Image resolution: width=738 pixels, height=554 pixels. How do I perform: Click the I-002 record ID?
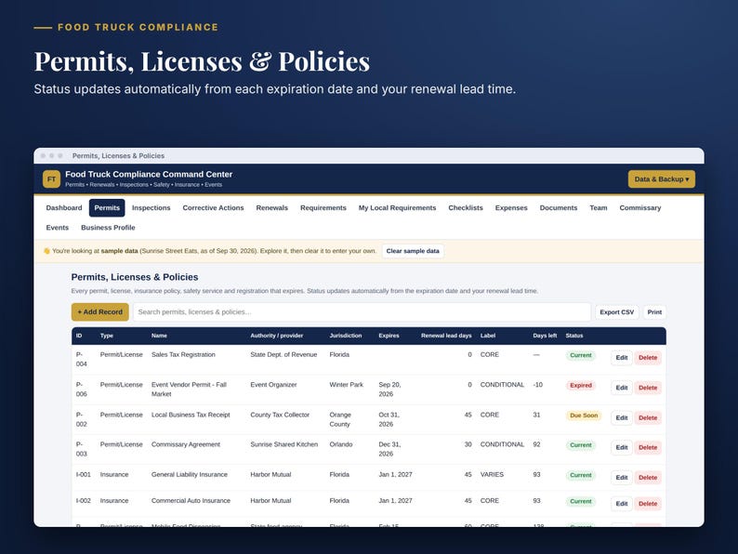pyautogui.click(x=84, y=501)
